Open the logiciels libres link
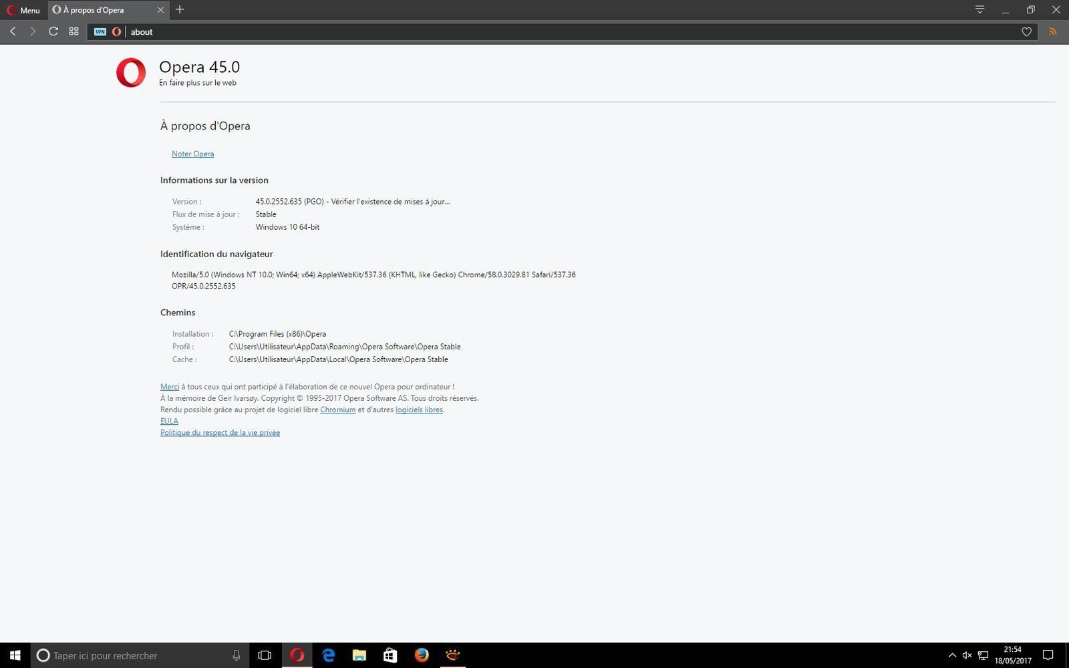This screenshot has width=1069, height=668. pyautogui.click(x=419, y=409)
